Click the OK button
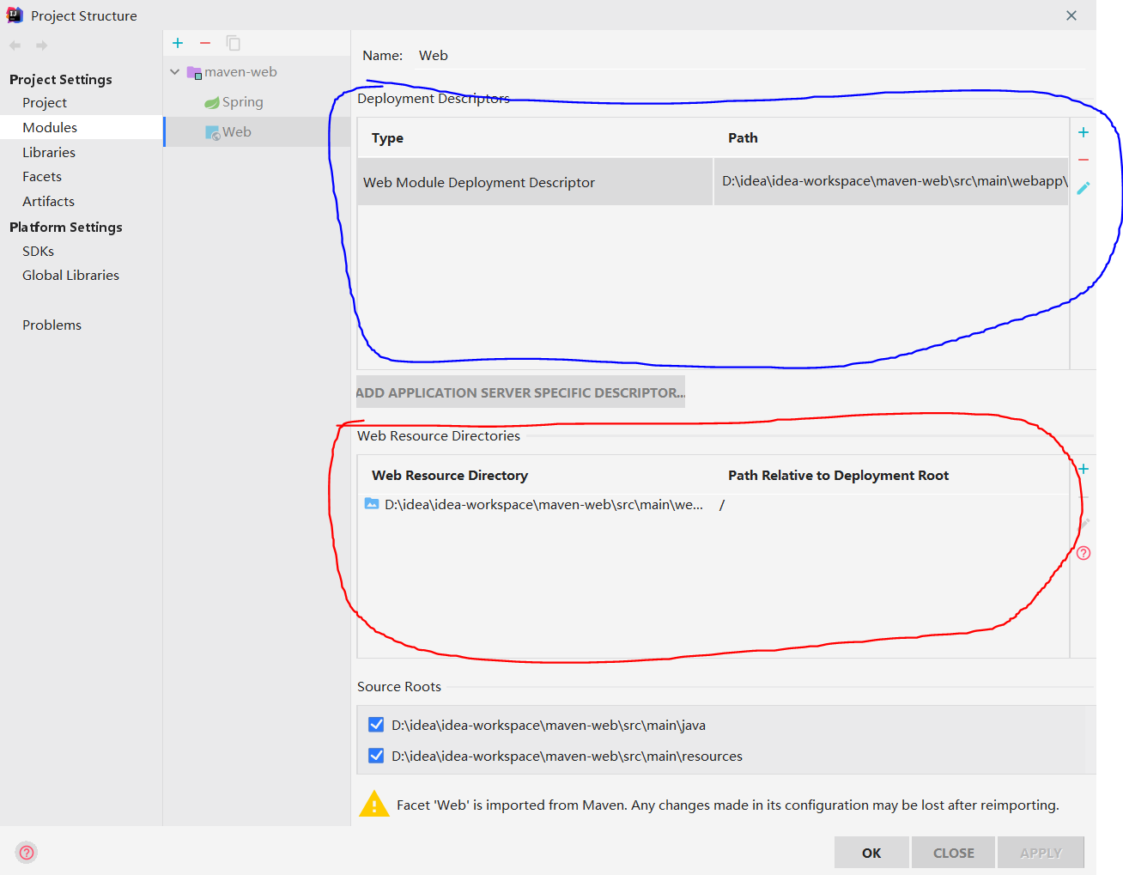 click(871, 853)
